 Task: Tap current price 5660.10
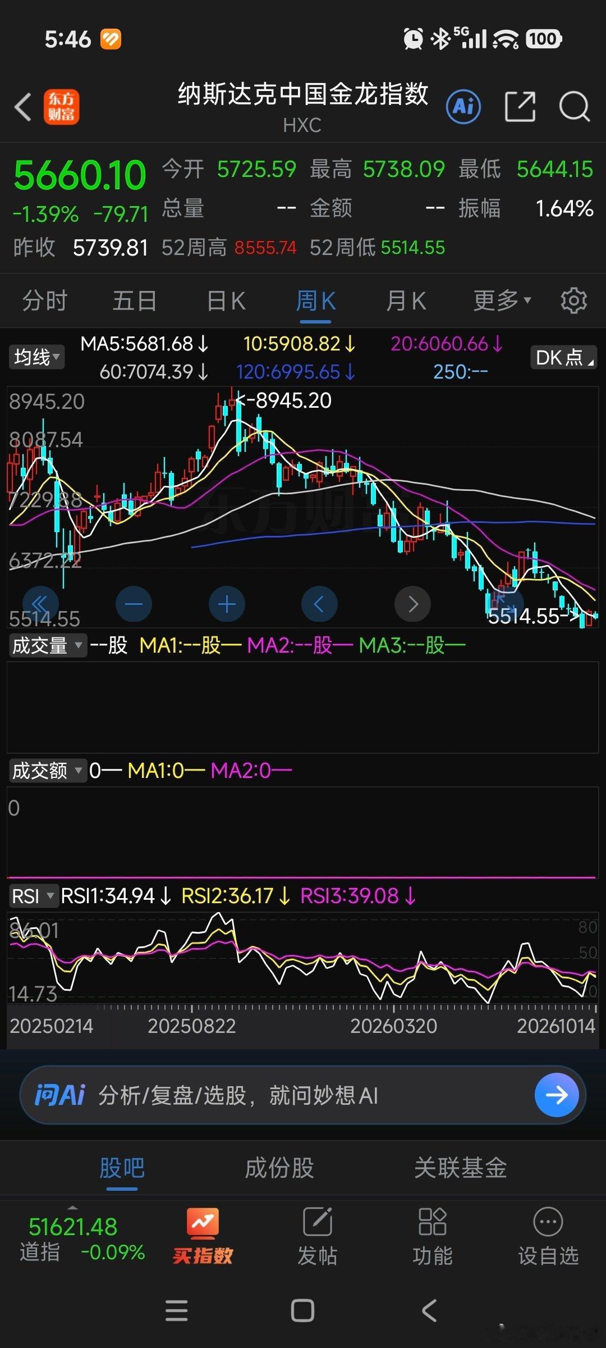tap(80, 175)
